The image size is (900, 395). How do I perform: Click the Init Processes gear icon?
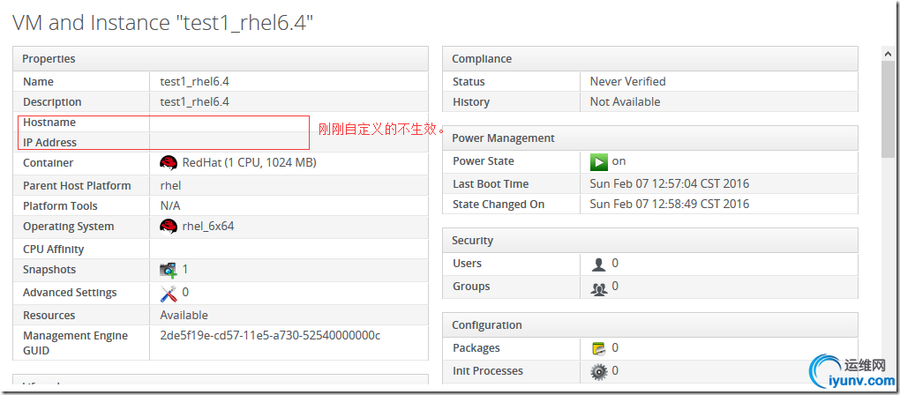pyautogui.click(x=599, y=371)
